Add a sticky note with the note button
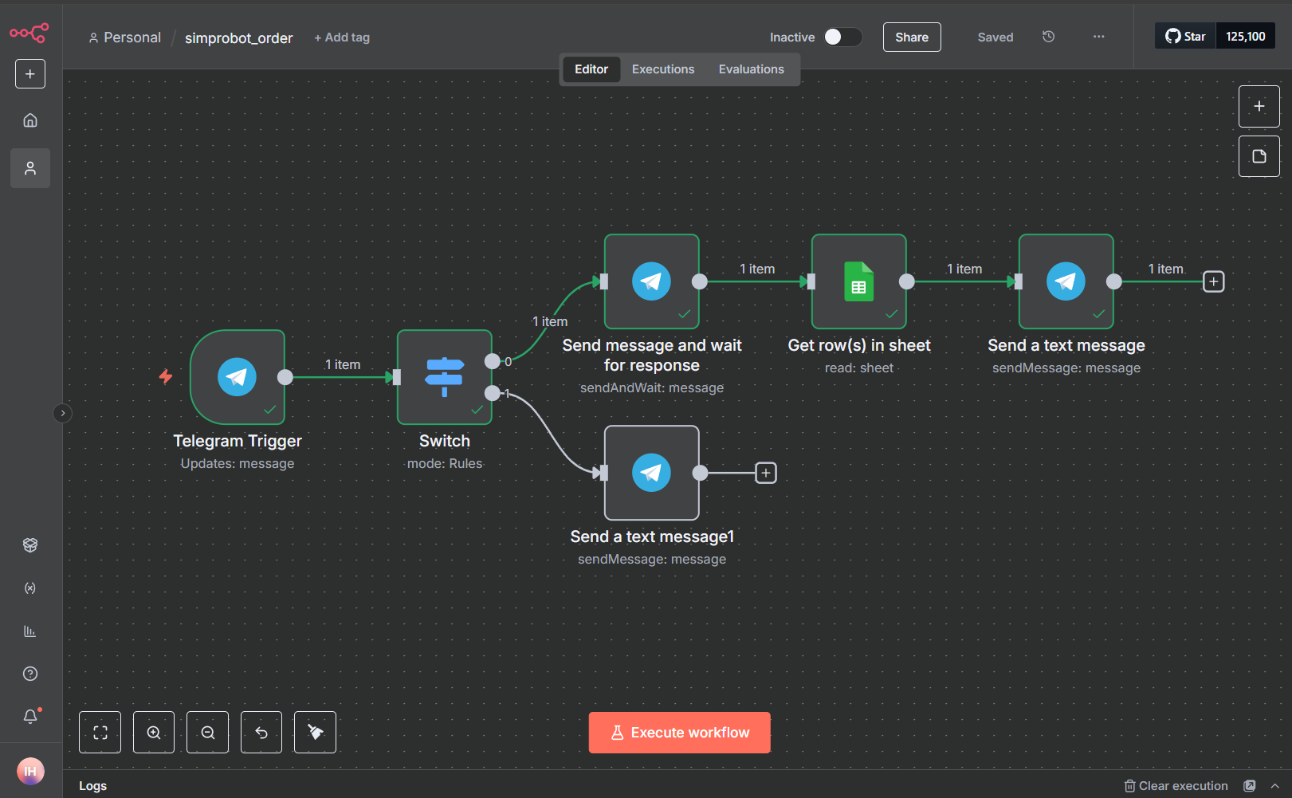This screenshot has width=1292, height=798. [1259, 156]
